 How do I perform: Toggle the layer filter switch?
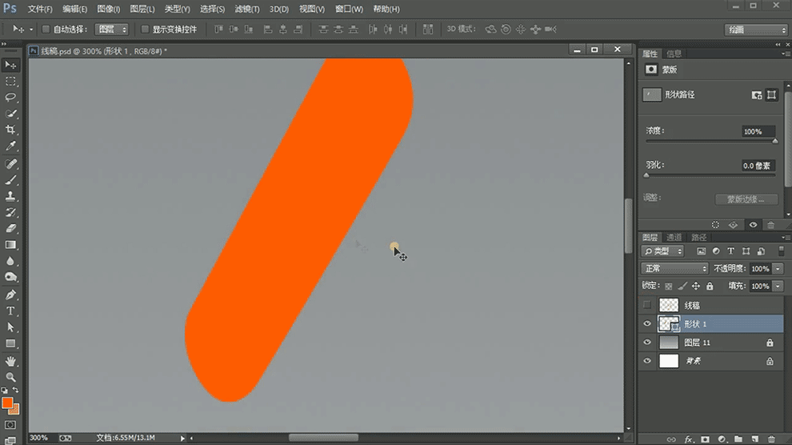(781, 251)
